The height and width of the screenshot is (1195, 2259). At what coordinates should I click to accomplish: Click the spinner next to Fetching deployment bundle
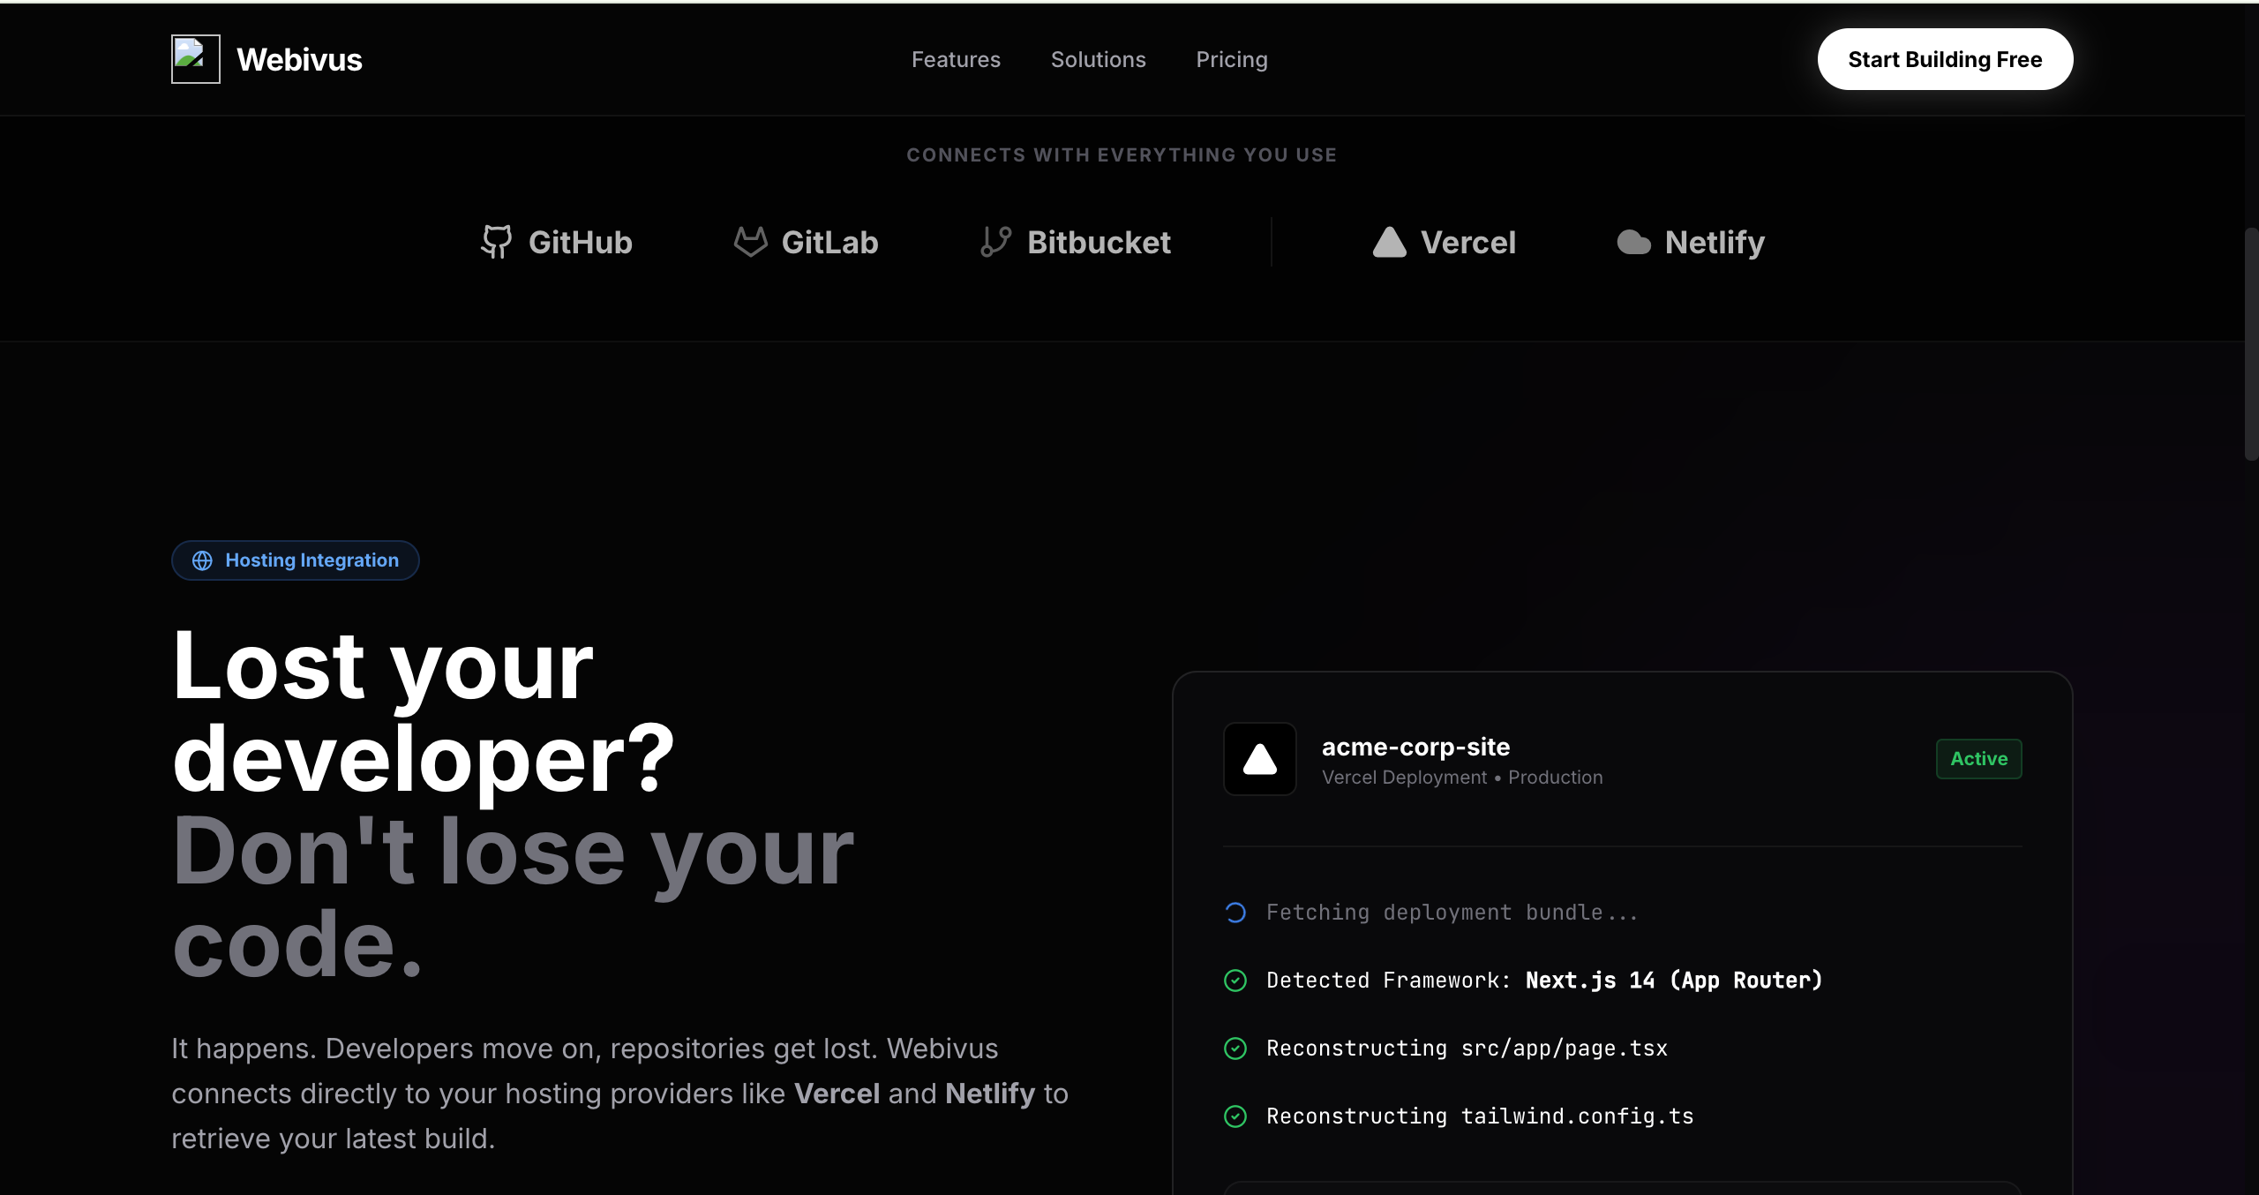[x=1235, y=913]
